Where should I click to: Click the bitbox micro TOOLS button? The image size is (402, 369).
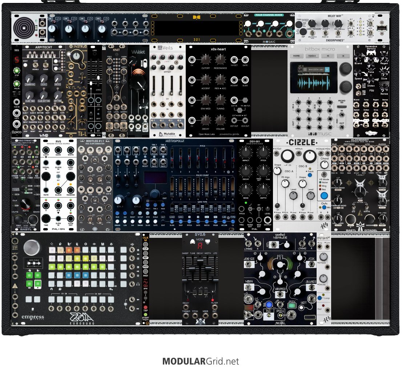312,56
